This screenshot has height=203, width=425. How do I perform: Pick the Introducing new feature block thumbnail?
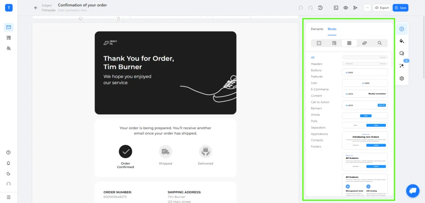pyautogui.click(x=365, y=140)
